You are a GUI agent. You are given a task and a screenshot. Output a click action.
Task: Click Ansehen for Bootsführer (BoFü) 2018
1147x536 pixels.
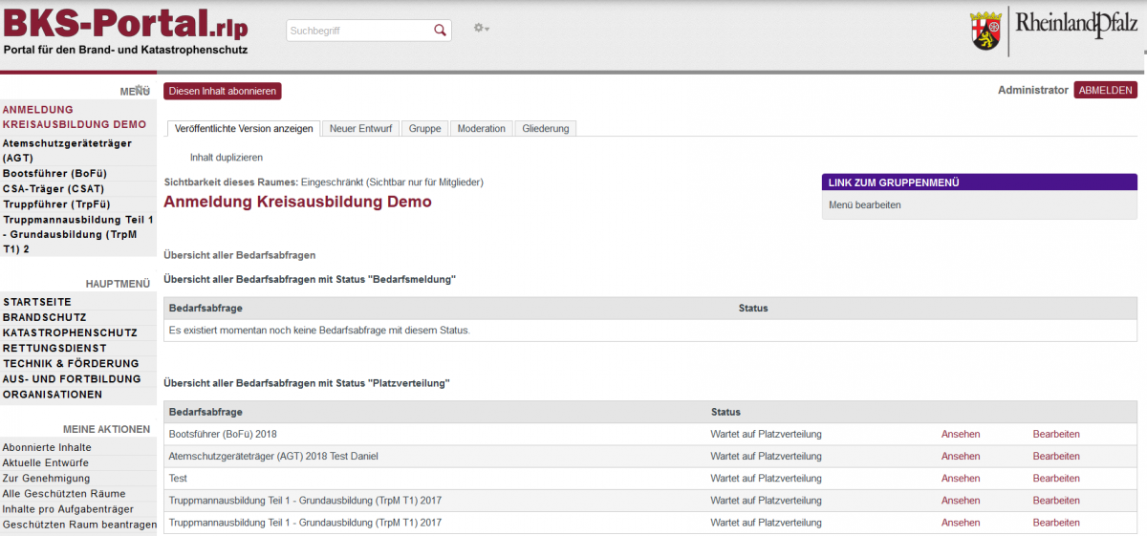[960, 435]
